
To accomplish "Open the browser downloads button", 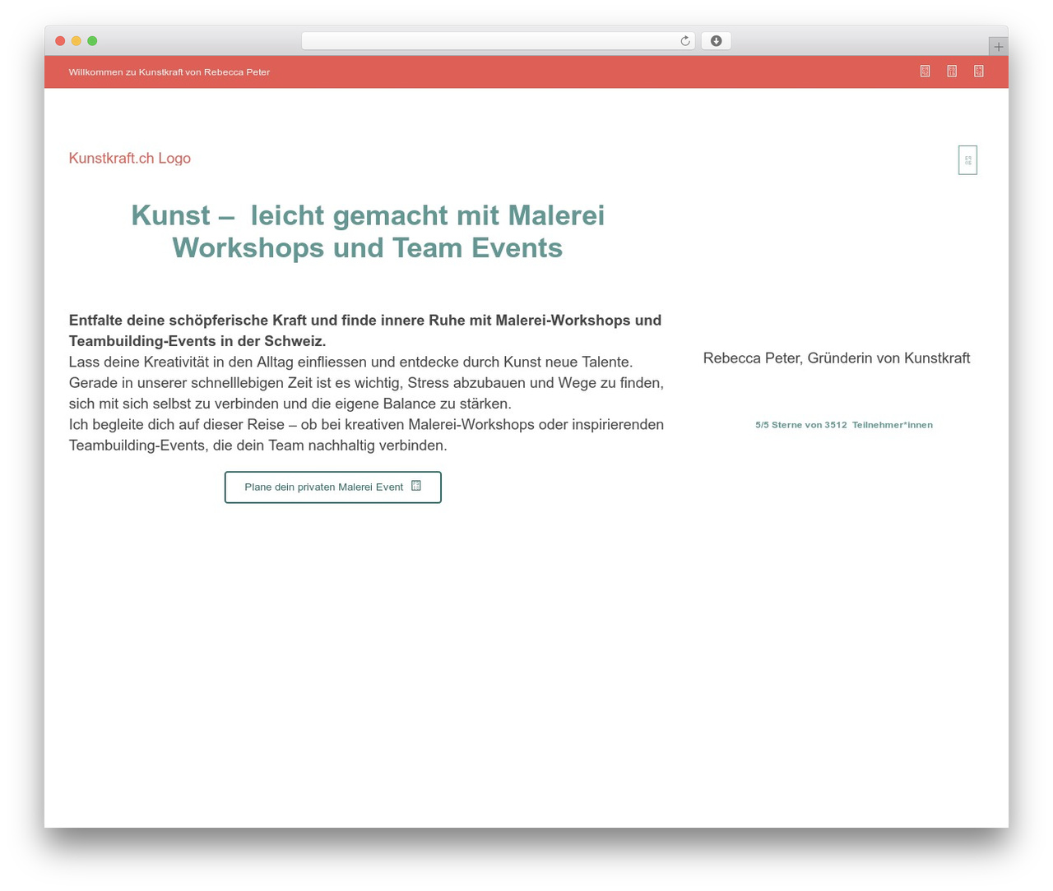I will 717,41.
